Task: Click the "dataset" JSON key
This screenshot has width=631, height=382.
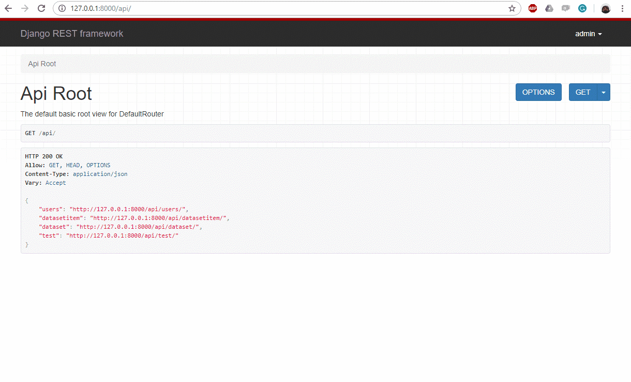Action: pyautogui.click(x=54, y=227)
